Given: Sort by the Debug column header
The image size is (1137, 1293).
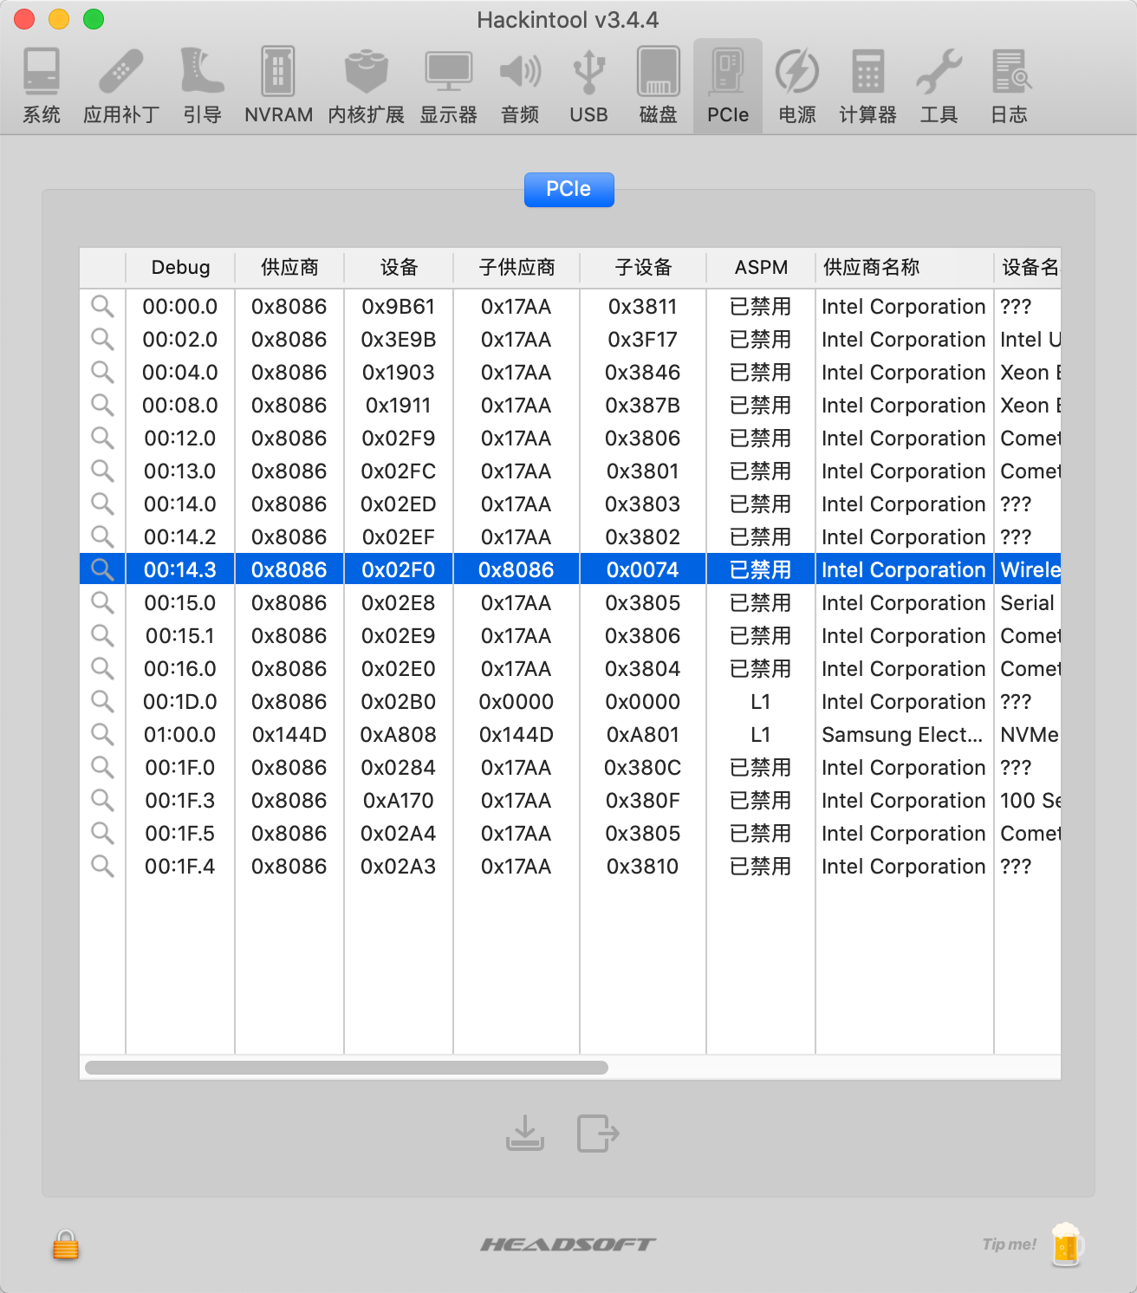Looking at the screenshot, I should tap(180, 267).
